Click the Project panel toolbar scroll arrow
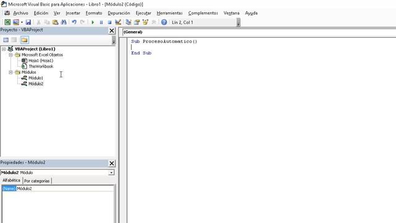This screenshot has height=223, width=396. pos(114,40)
